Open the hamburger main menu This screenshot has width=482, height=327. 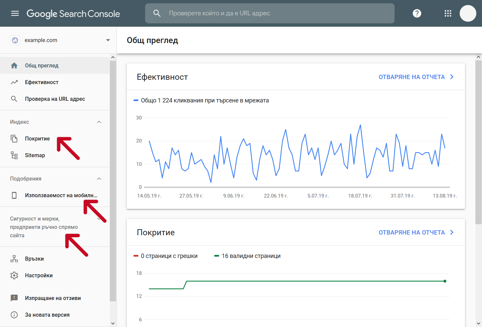[x=15, y=13]
